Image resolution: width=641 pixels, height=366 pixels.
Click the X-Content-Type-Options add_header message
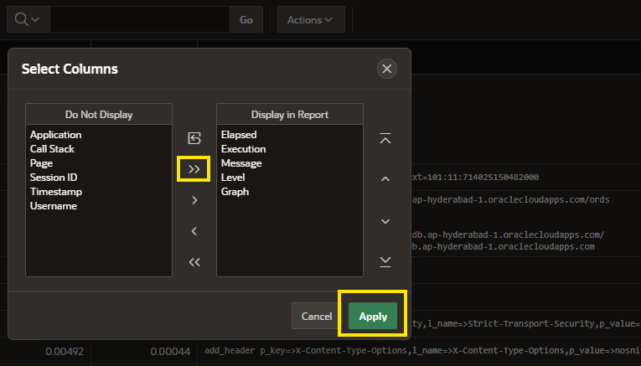(x=422, y=350)
